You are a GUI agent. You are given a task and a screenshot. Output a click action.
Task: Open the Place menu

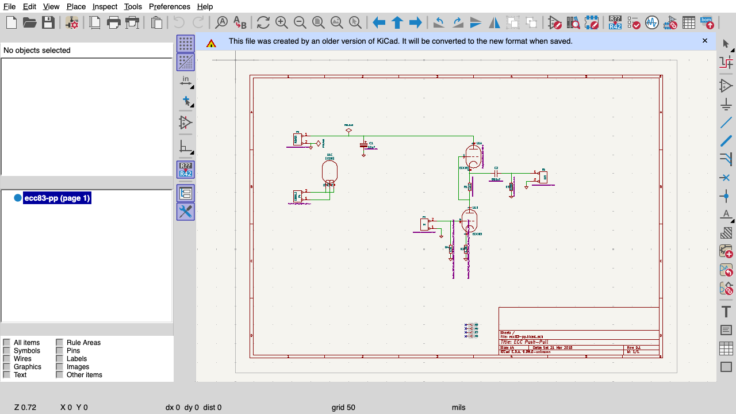coord(76,6)
